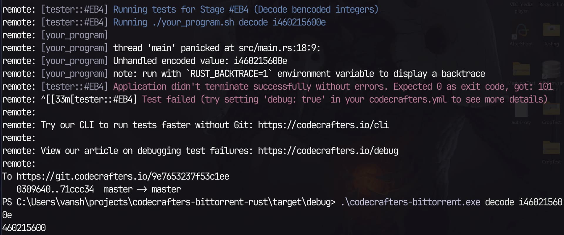
Task: Open the git.codecrafters.io repository URL
Action: click(x=123, y=176)
